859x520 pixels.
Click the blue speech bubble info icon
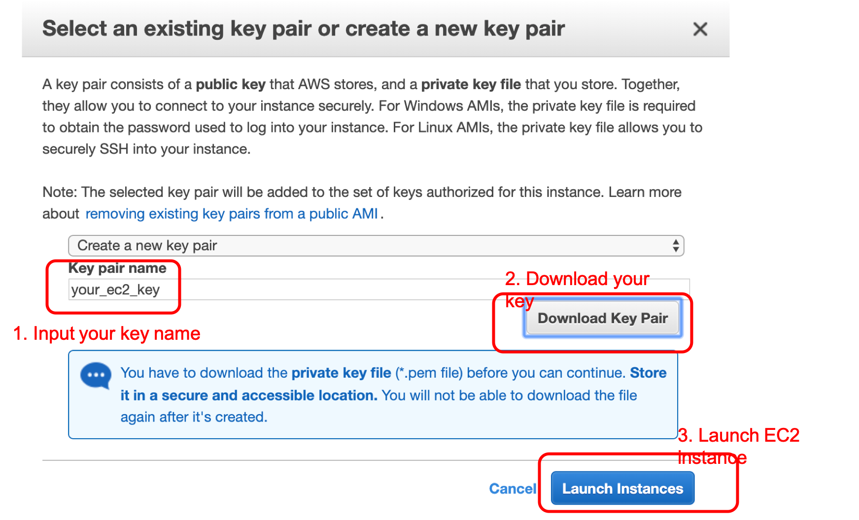click(x=96, y=376)
